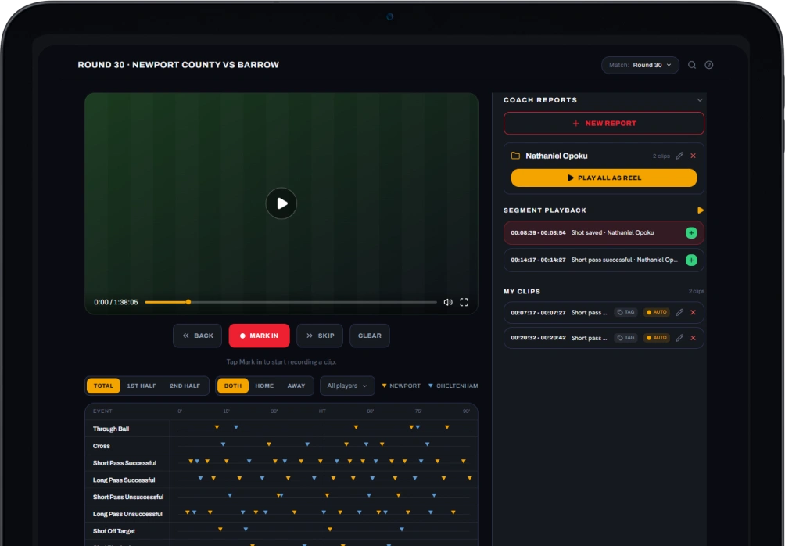Viewport: 785px width, 546px height.
Task: Collapse the Coach Reports panel chevron
Action: coord(700,100)
